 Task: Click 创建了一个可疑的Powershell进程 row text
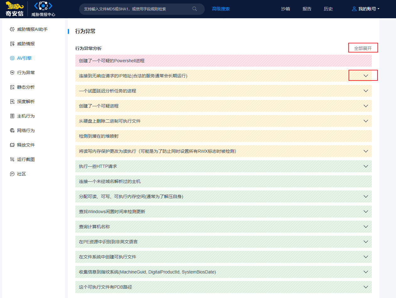(112, 61)
